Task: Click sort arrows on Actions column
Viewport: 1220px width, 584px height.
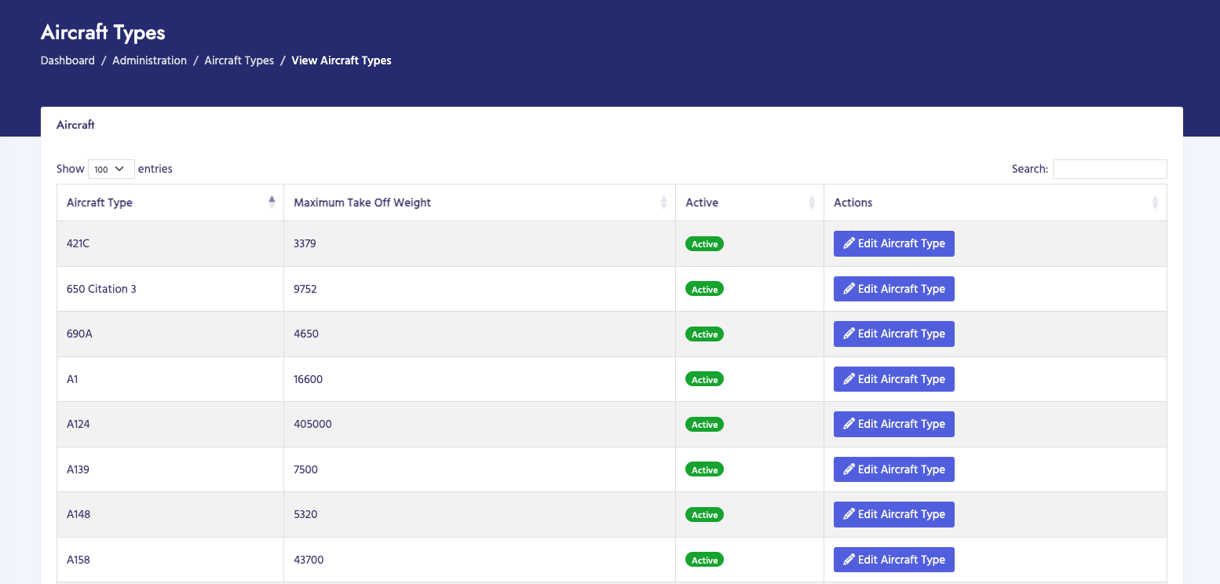Action: tap(1155, 203)
